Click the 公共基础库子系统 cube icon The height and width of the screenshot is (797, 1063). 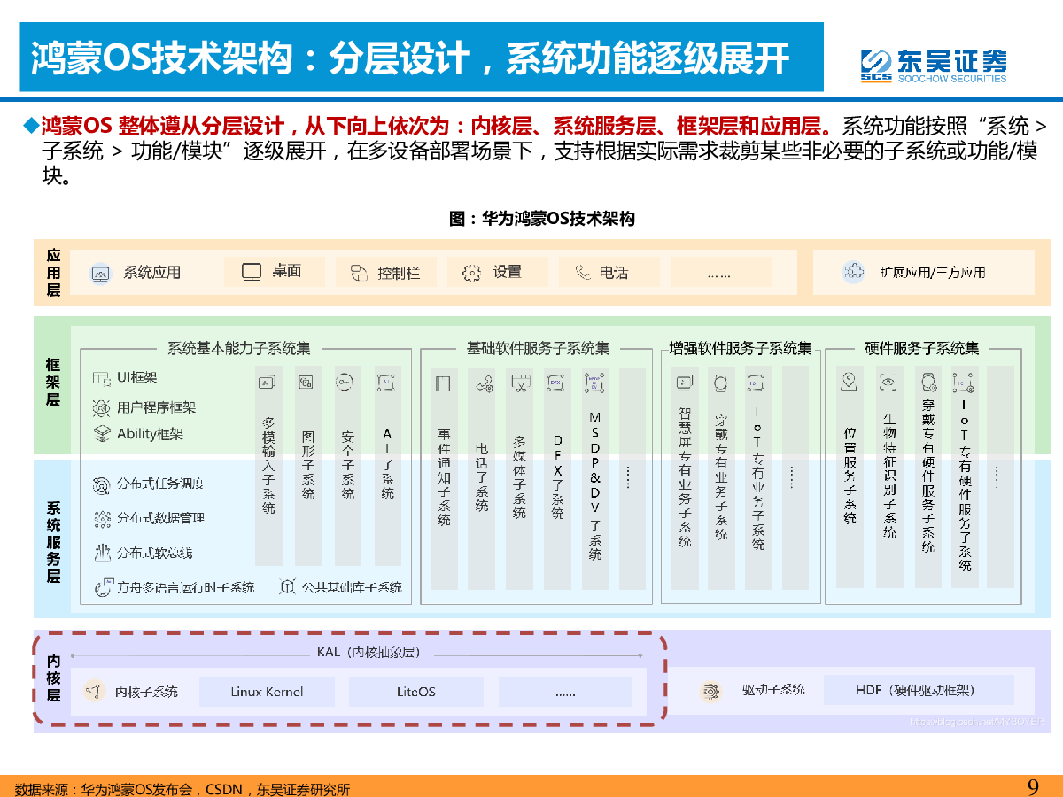pyautogui.click(x=288, y=586)
